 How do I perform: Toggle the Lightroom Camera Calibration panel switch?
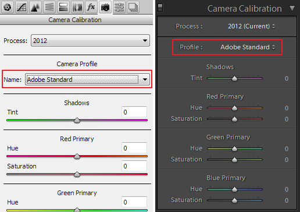pyautogui.click(x=160, y=8)
